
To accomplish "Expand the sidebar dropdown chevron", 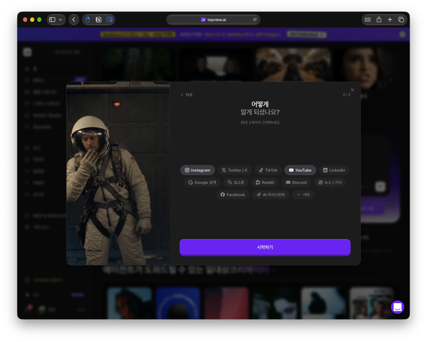I will coord(61,19).
